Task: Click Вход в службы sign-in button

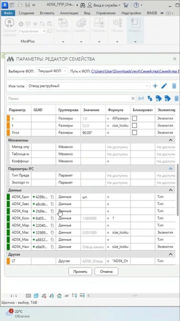Action: point(104,5)
